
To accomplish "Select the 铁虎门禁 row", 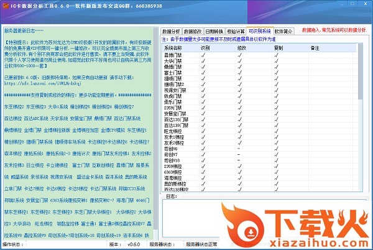I will point(259,96).
